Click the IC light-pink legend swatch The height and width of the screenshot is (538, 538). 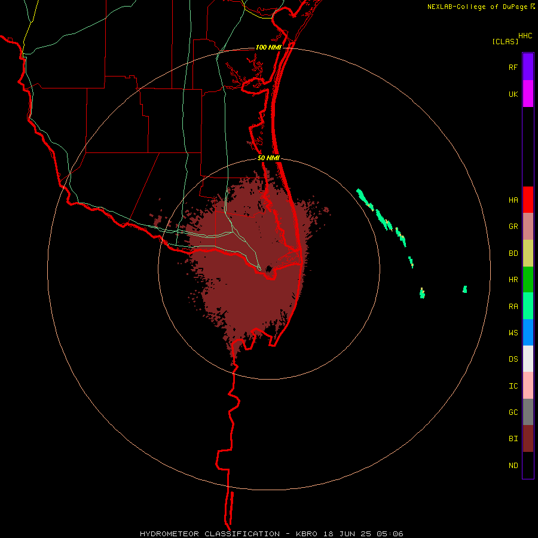[528, 386]
